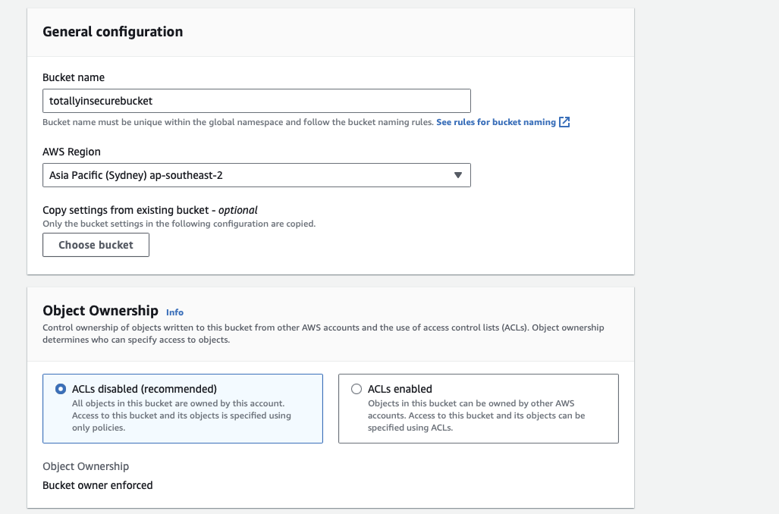Viewport: 779px width, 514px height.
Task: Click the Bucket name field label
Action: [x=74, y=77]
